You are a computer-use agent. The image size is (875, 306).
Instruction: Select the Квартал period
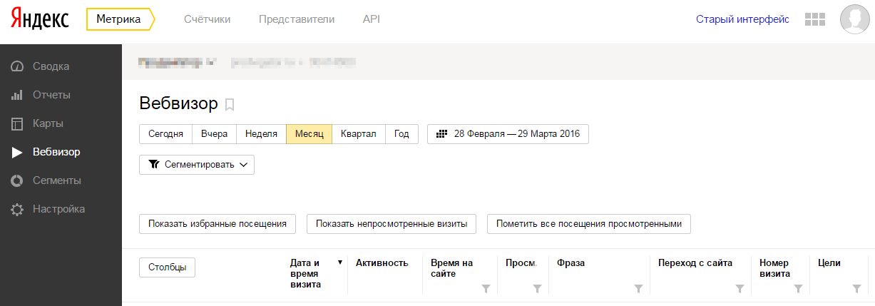(x=359, y=134)
